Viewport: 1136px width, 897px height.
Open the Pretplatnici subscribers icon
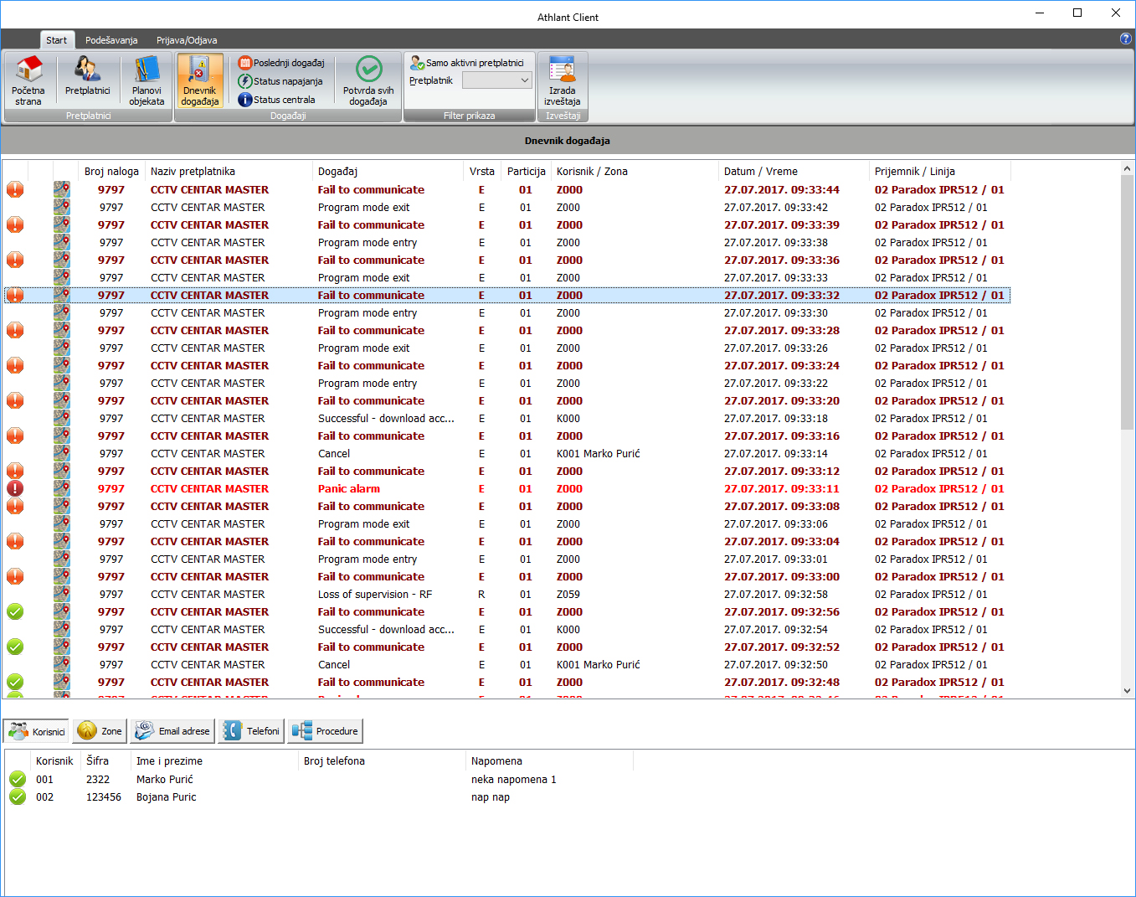[x=88, y=81]
